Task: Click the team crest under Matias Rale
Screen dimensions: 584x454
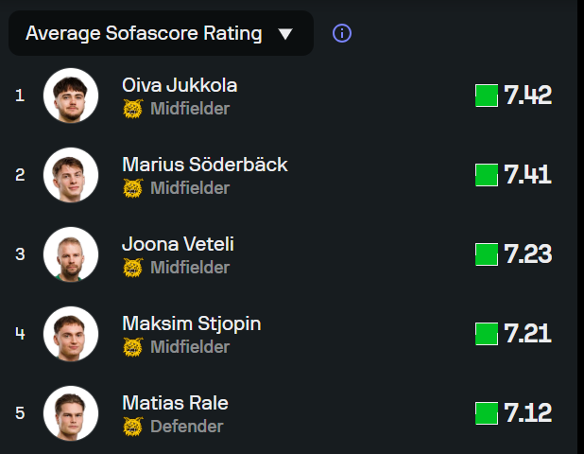Action: (132, 427)
